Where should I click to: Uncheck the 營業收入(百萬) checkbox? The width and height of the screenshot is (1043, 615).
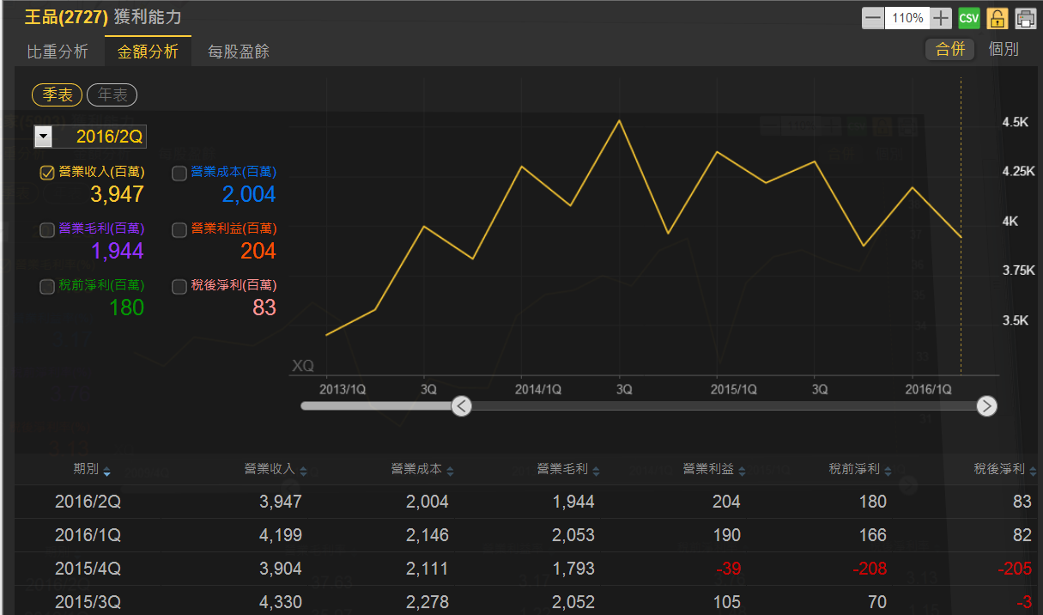(48, 174)
